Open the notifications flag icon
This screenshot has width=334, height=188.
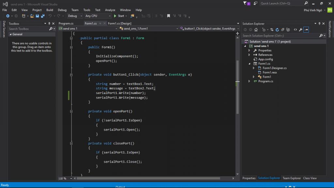(246, 3)
